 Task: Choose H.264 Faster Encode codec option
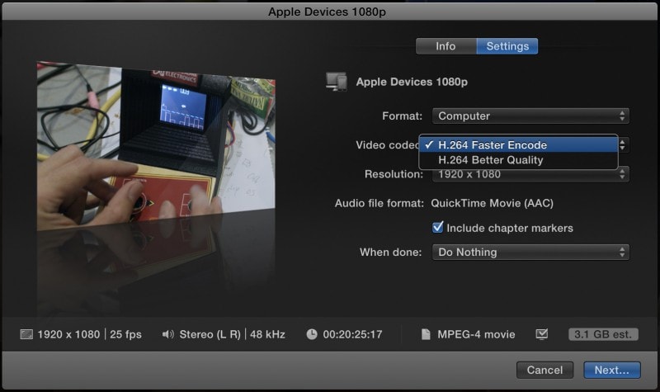coord(518,145)
